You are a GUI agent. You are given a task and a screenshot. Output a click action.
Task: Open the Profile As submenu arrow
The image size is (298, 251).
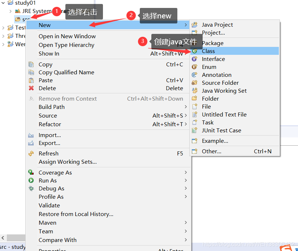click(186, 197)
